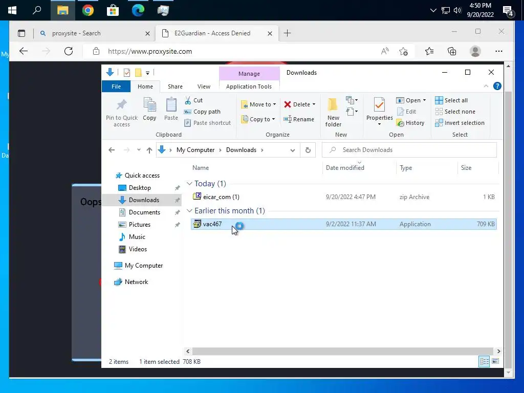Go back in Explorer navigation
Image resolution: width=524 pixels, height=393 pixels.
[112, 150]
